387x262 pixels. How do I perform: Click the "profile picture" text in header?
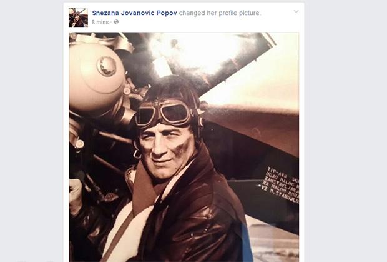pyautogui.click(x=239, y=13)
